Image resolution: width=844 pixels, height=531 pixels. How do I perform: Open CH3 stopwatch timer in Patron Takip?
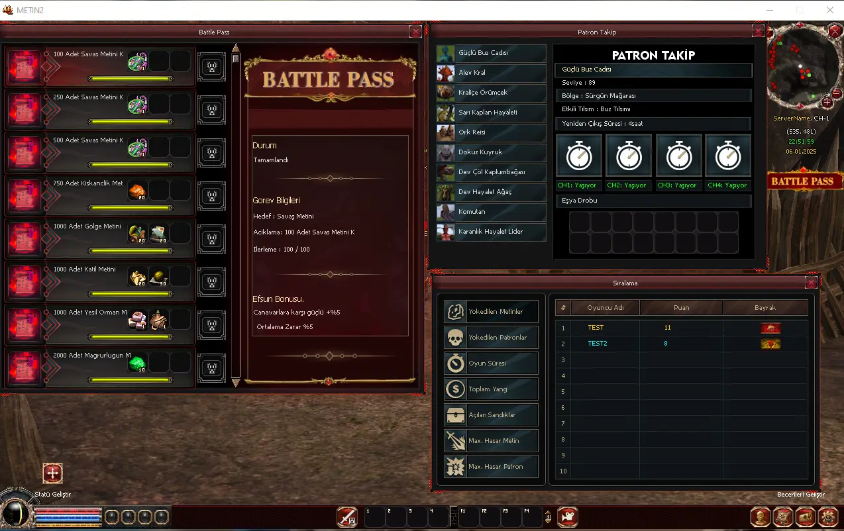tap(679, 156)
